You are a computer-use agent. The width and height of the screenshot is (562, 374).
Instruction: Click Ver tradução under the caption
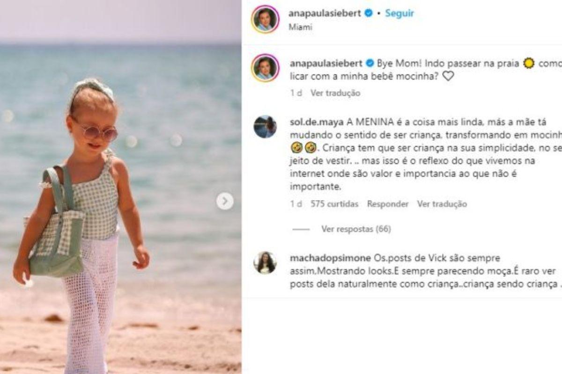click(335, 93)
